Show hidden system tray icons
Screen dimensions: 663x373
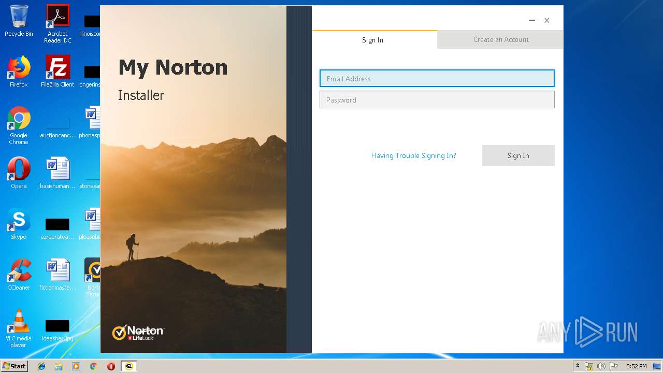[x=578, y=366]
